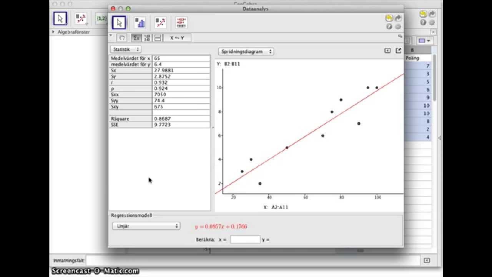The height and width of the screenshot is (277, 492).
Task: Open help in main GeoGebra window
Action: [423, 22]
